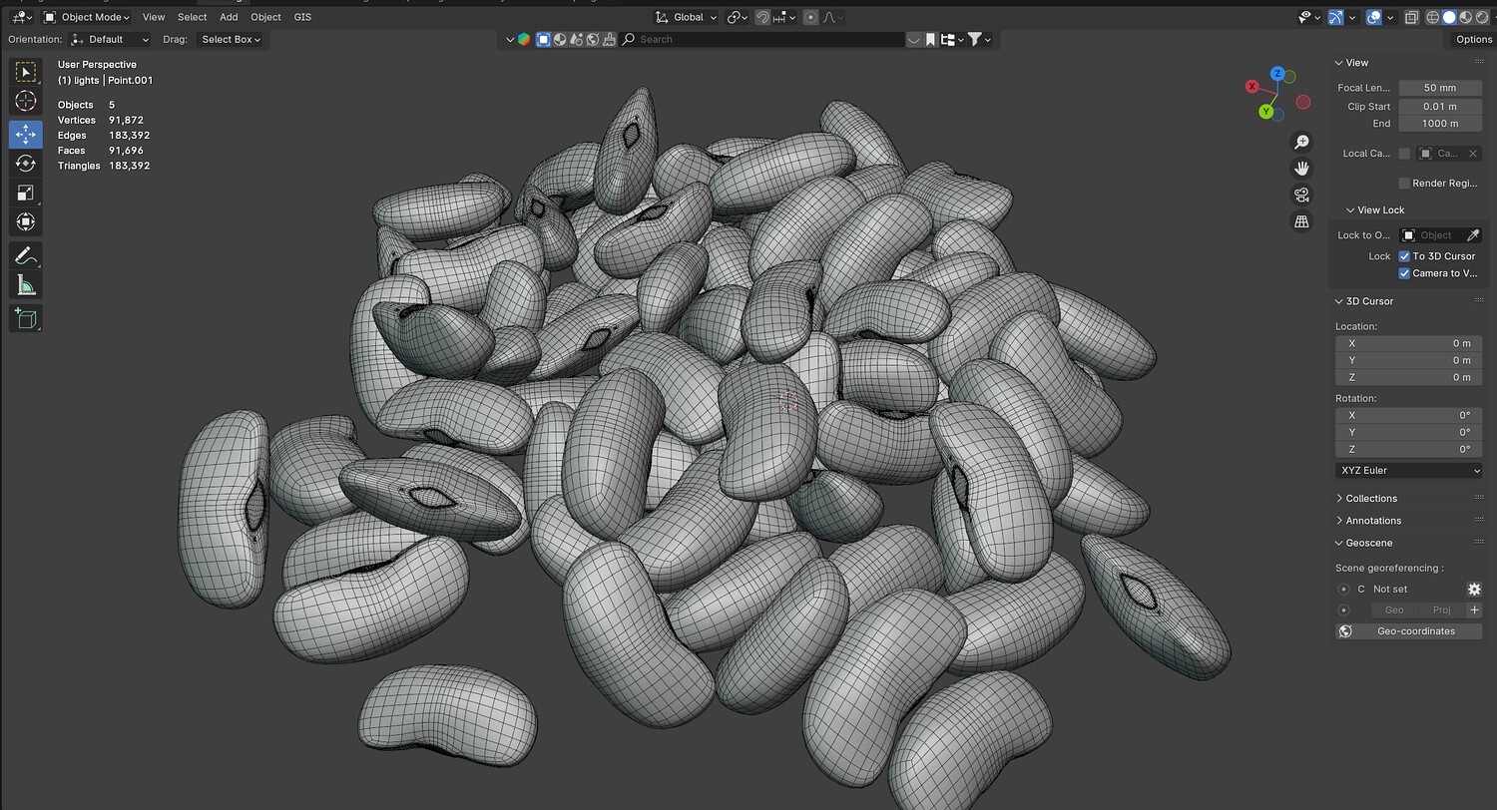Toggle proportional editing
The image size is (1497, 810).
[810, 17]
